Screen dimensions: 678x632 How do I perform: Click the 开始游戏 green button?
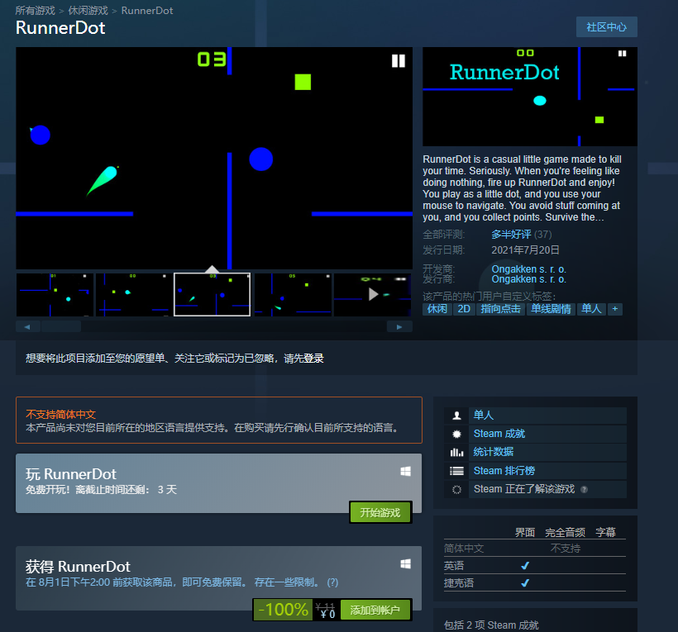click(x=380, y=512)
